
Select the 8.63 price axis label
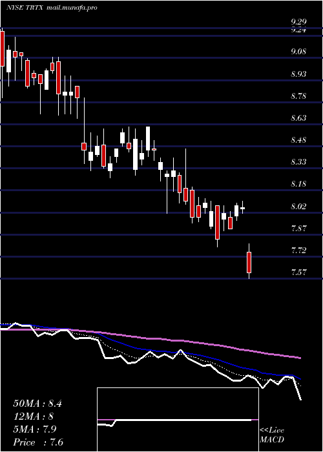tap(298, 118)
